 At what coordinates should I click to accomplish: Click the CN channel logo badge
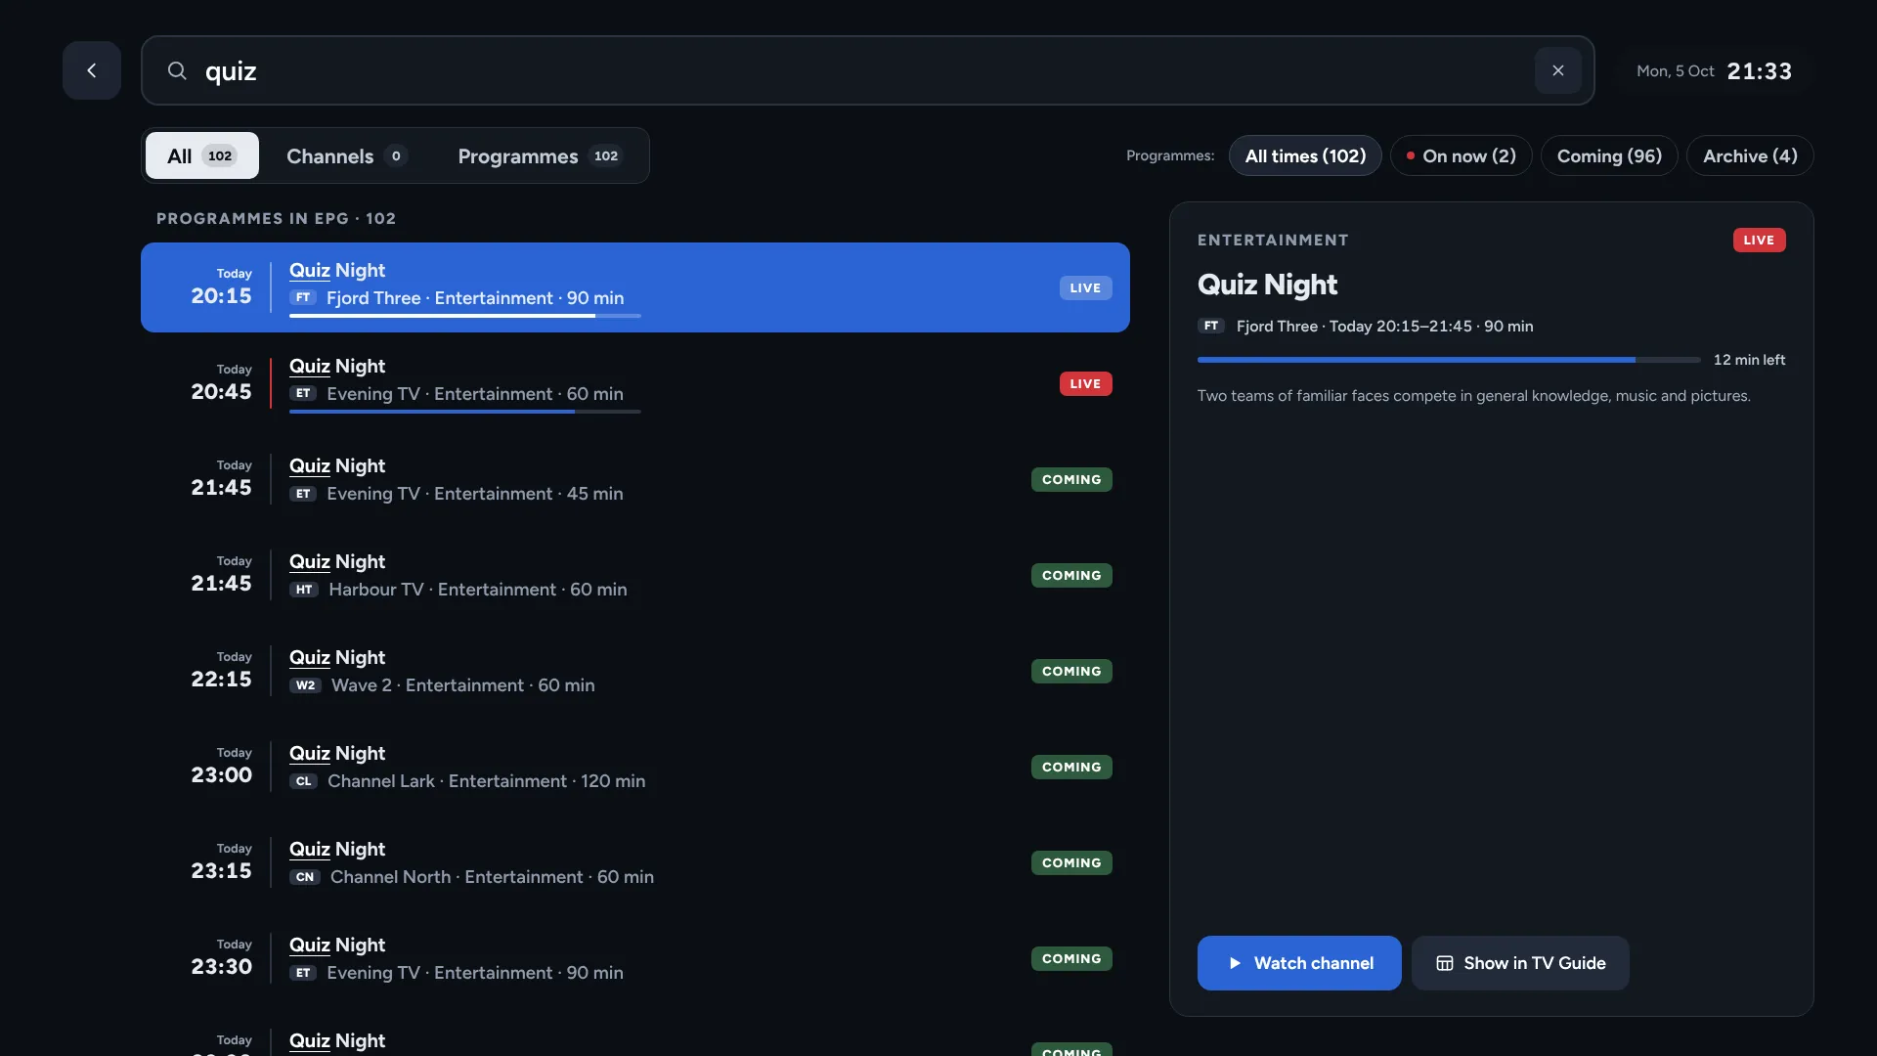click(305, 877)
